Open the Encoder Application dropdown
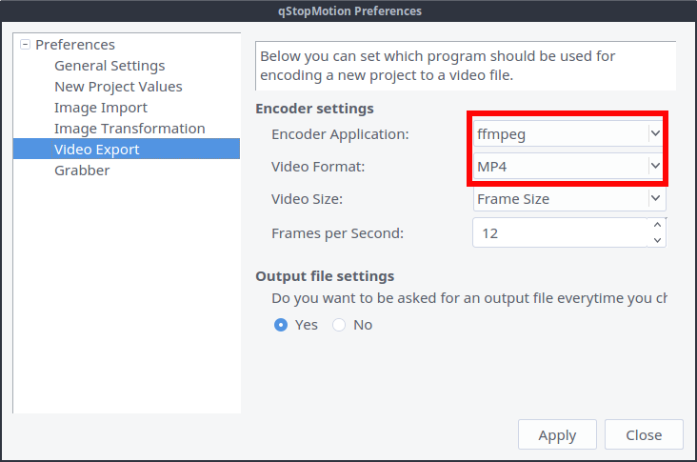Image resolution: width=697 pixels, height=462 pixels. click(x=568, y=134)
